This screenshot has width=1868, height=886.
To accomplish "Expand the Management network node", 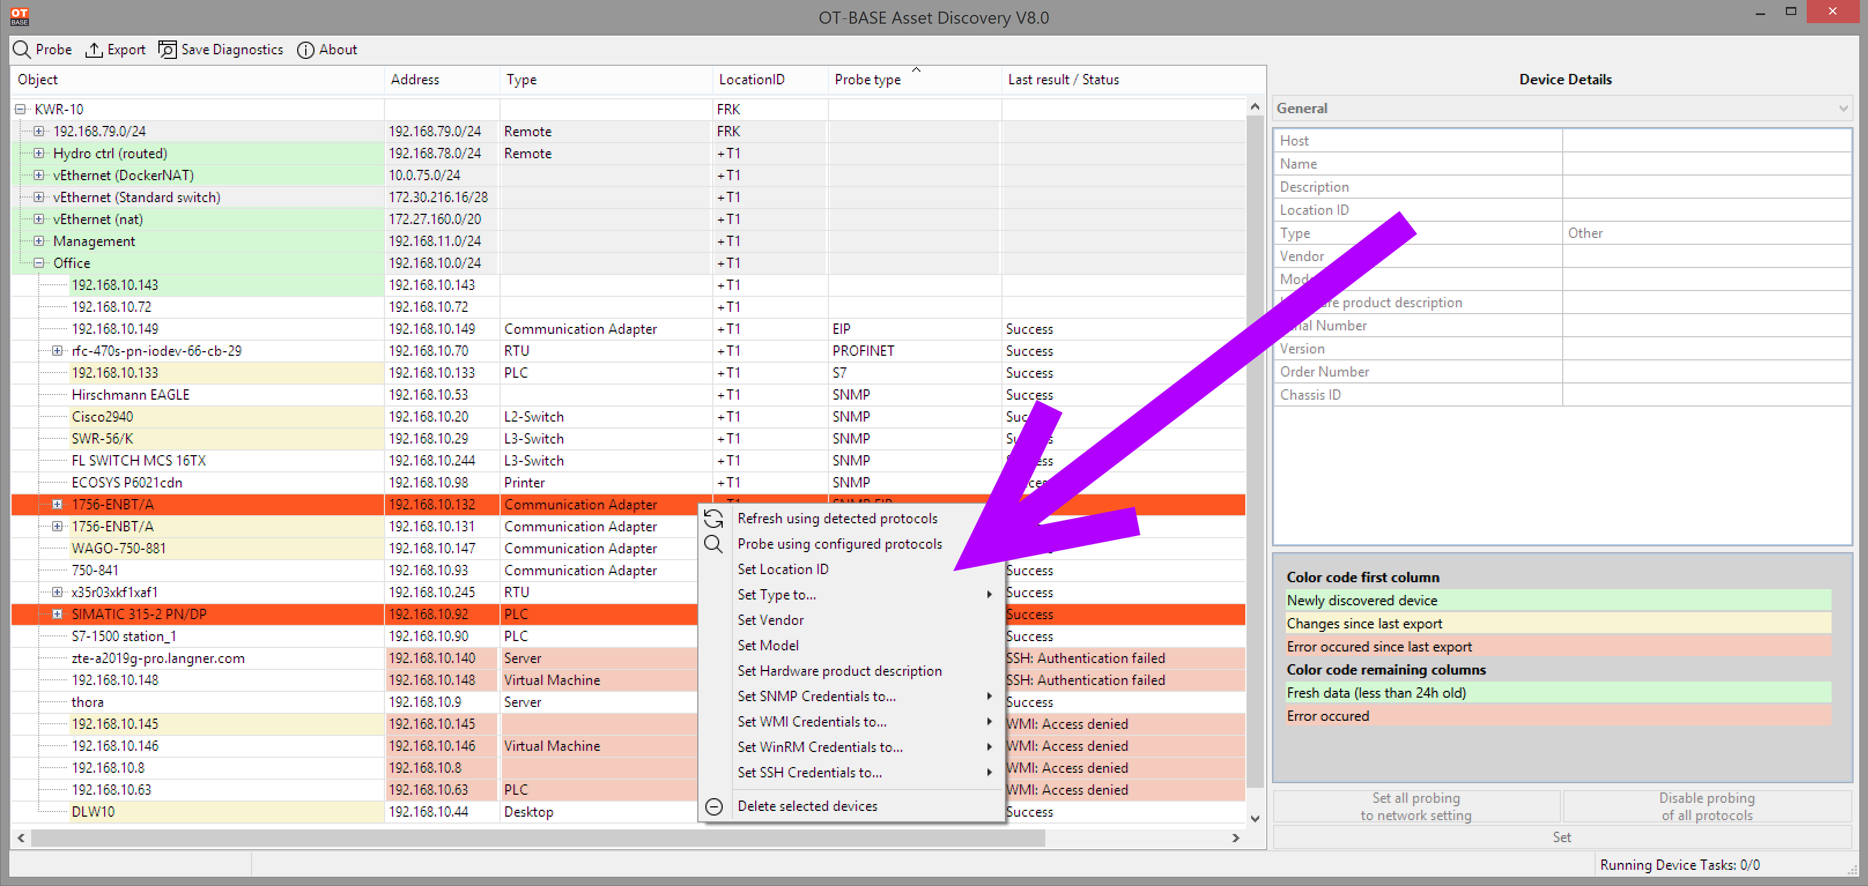I will (x=39, y=240).
